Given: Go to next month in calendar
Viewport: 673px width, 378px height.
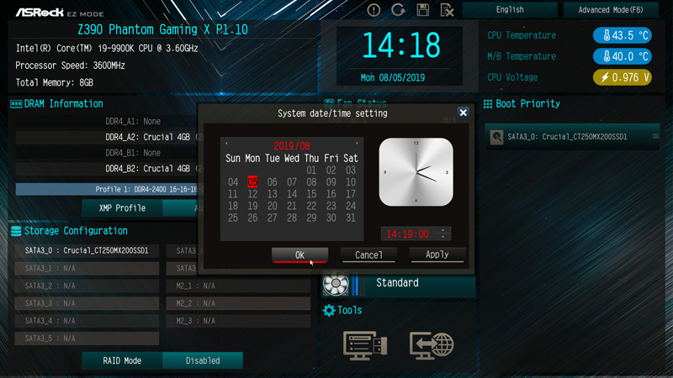Looking at the screenshot, I should click(x=357, y=144).
